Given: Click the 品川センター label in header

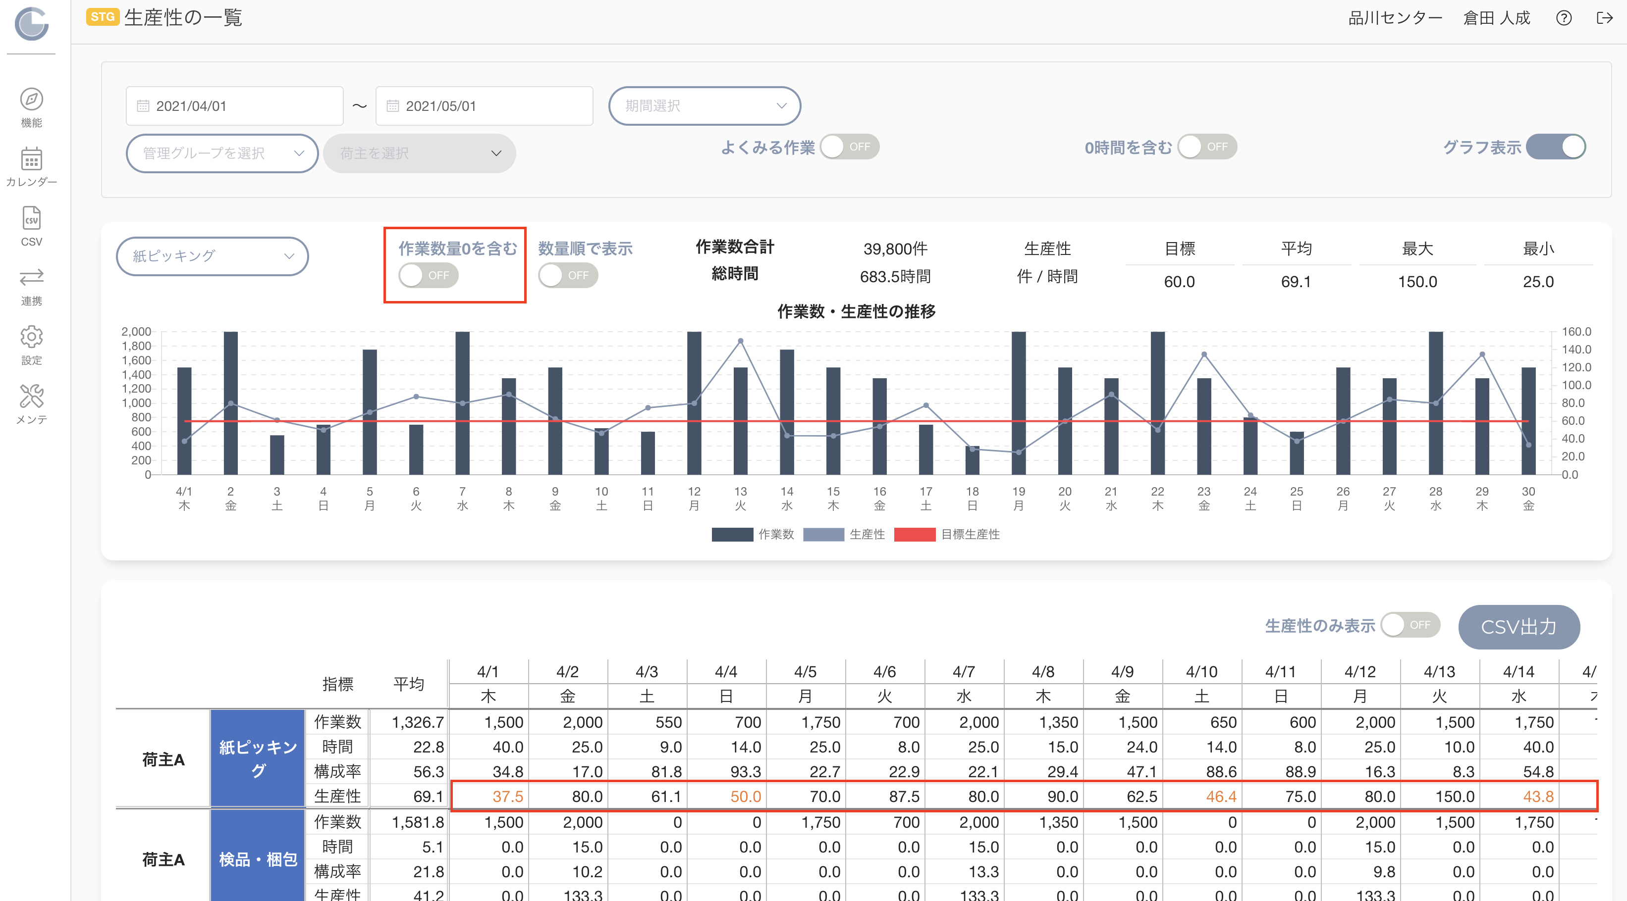Looking at the screenshot, I should (1395, 18).
